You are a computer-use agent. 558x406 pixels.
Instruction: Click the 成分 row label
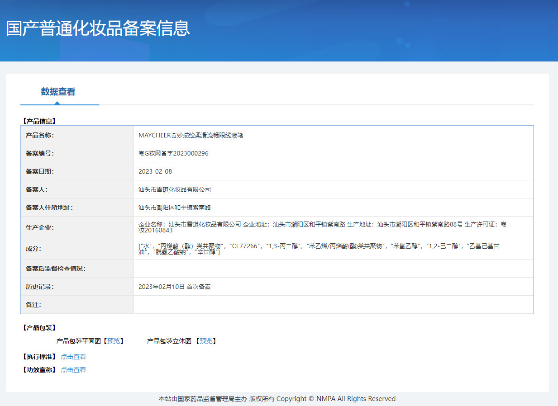click(x=33, y=249)
